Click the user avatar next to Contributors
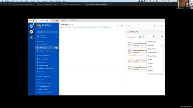 [39, 26]
